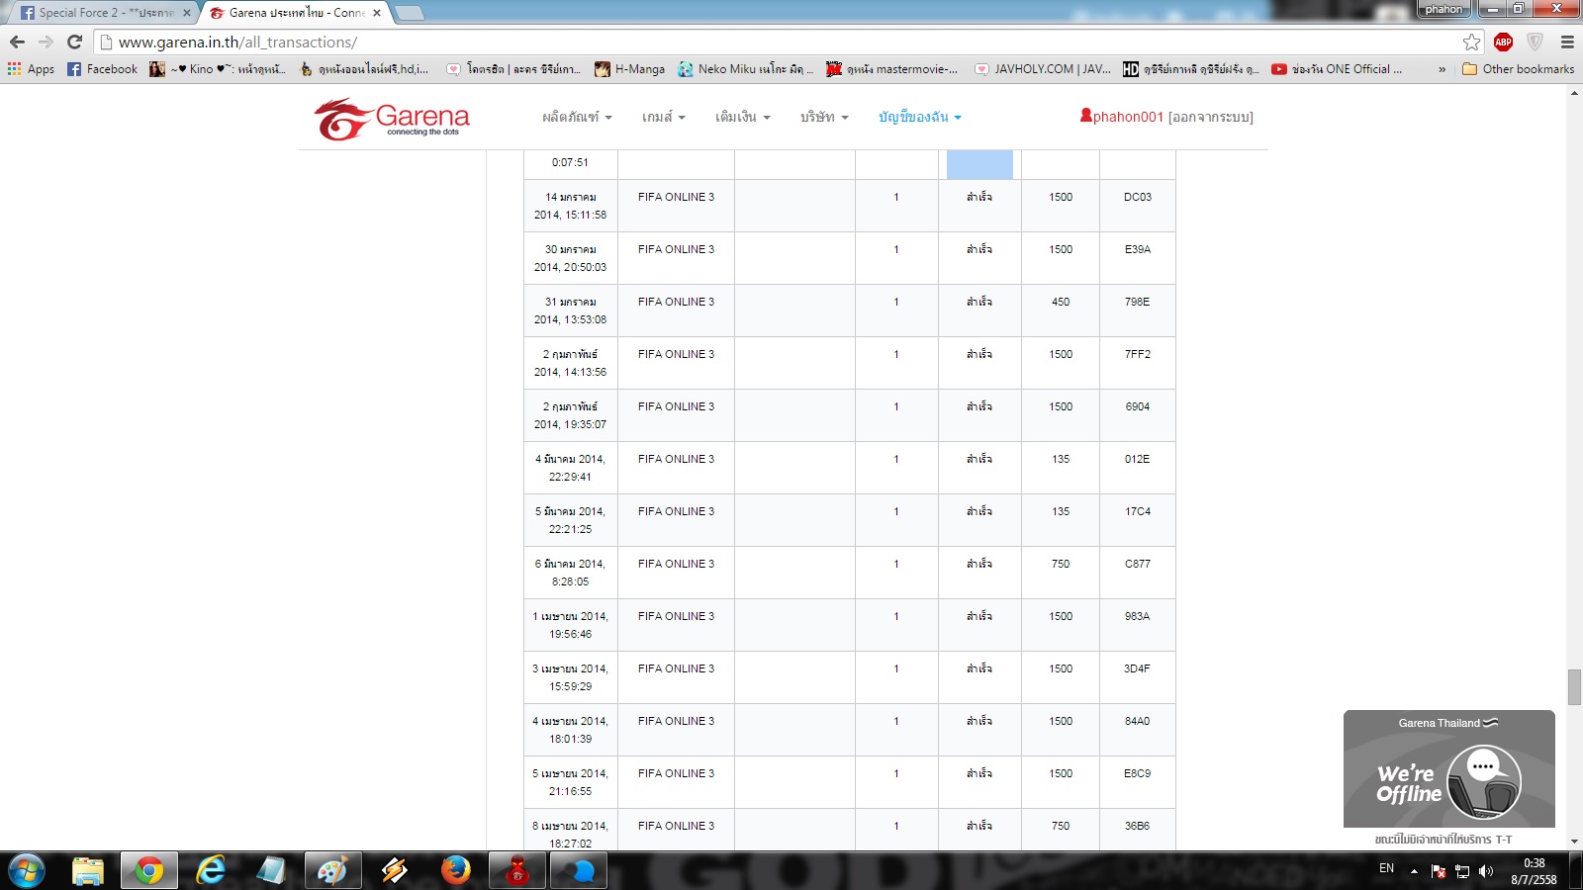Screen dimensions: 1583x890
Task: Open the Paint palette icon in the taskbar
Action: [x=333, y=871]
